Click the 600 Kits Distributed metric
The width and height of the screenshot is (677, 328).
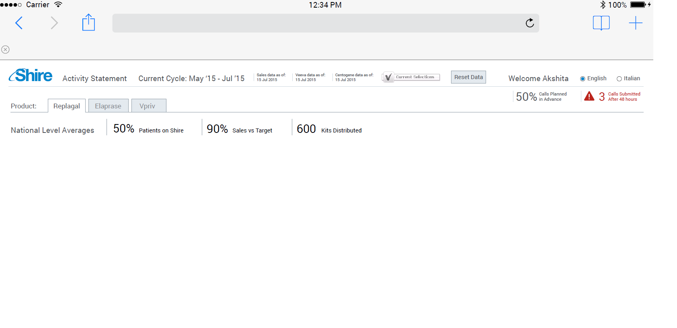click(329, 129)
